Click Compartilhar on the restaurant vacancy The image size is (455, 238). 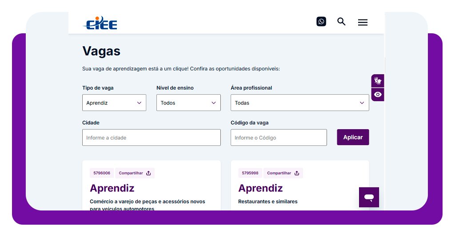[x=279, y=173]
